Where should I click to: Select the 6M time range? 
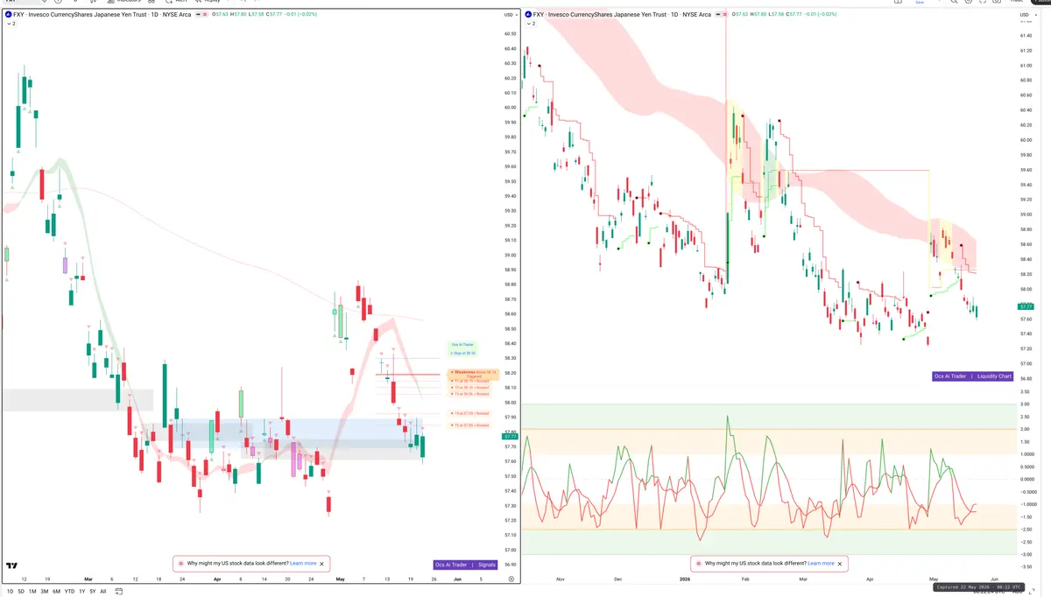click(56, 592)
